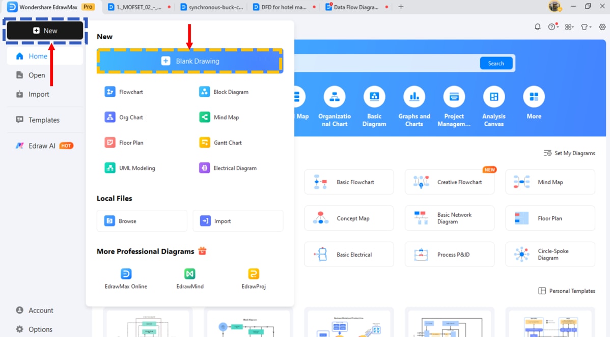Select the Flowchart diagram icon
Screen dimensions: 610x337
pyautogui.click(x=109, y=92)
